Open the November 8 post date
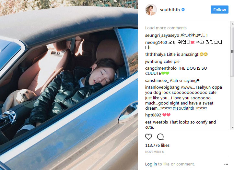 click(x=154, y=152)
